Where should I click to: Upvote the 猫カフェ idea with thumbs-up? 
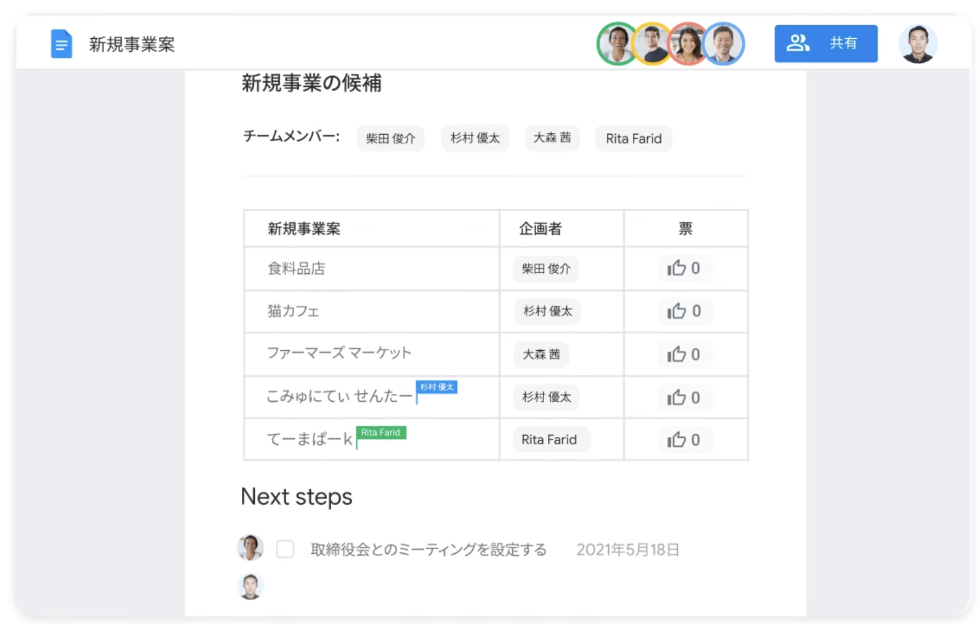tap(683, 311)
